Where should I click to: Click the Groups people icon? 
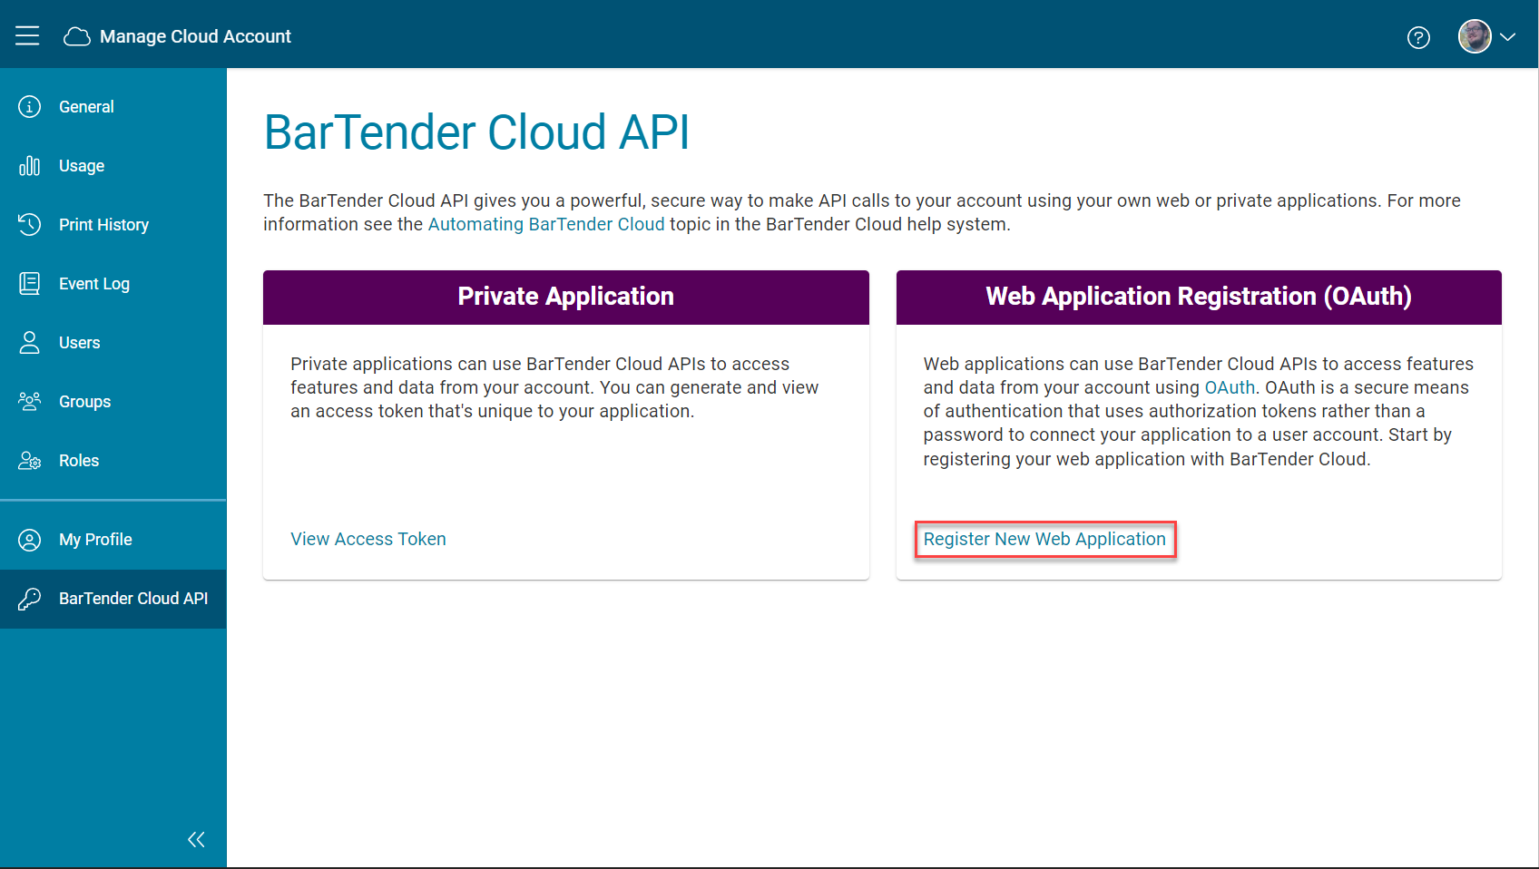[29, 402]
